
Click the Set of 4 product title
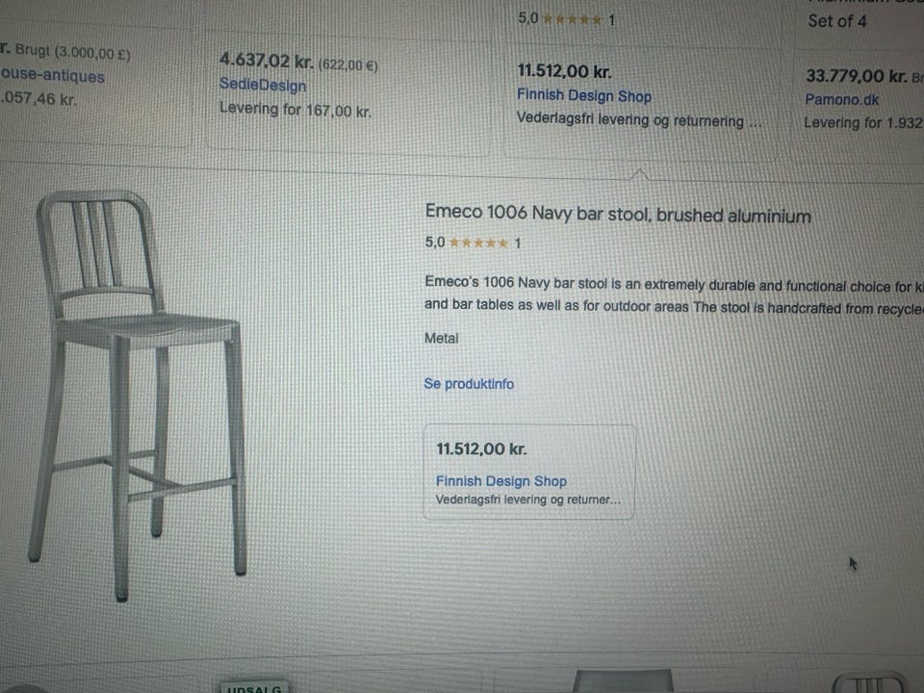(x=836, y=22)
